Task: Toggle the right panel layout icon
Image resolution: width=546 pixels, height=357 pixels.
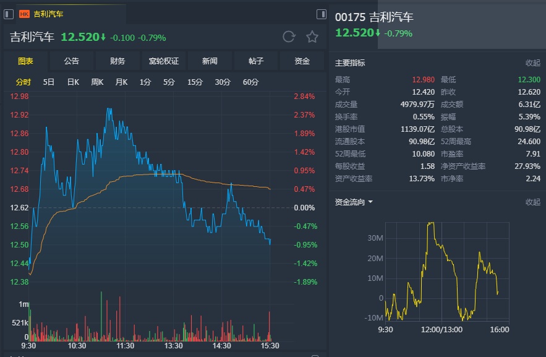Action: [x=321, y=14]
